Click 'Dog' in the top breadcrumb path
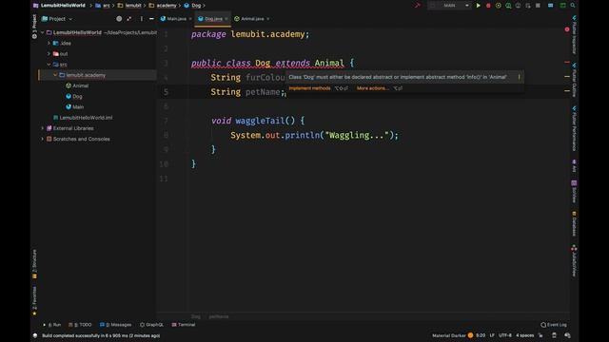 pos(196,6)
